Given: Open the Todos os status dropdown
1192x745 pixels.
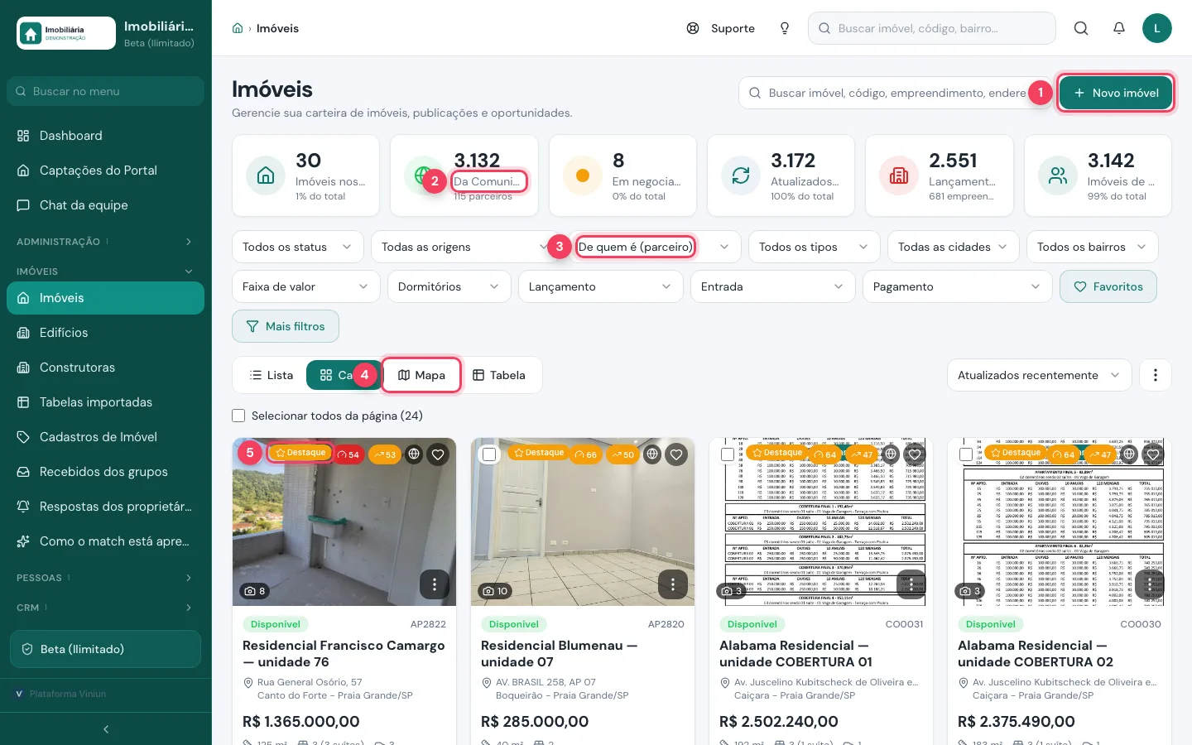Looking at the screenshot, I should click(x=298, y=247).
